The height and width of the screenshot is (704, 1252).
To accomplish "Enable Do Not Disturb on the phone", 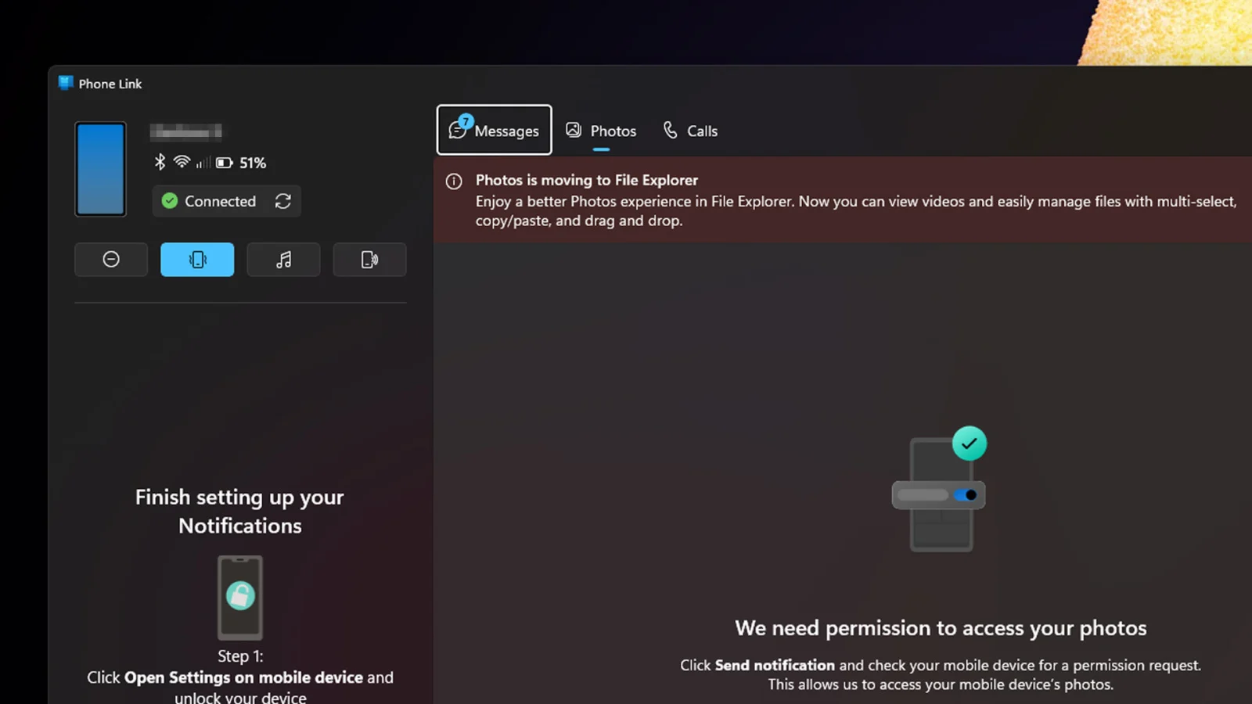I will pos(111,260).
